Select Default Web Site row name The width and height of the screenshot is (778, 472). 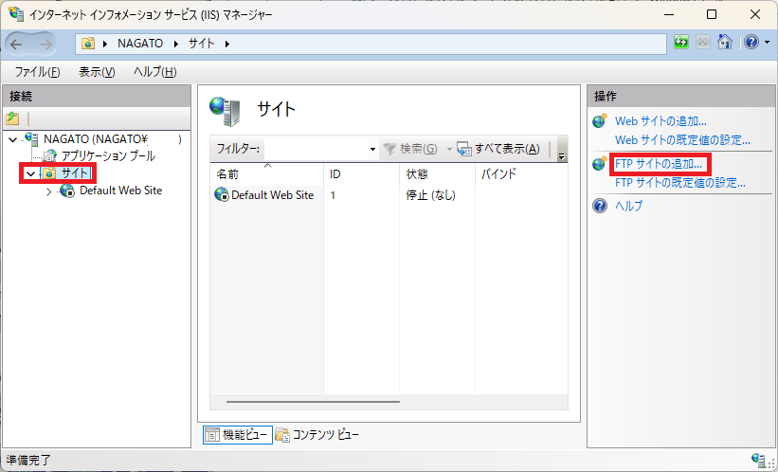tap(272, 195)
